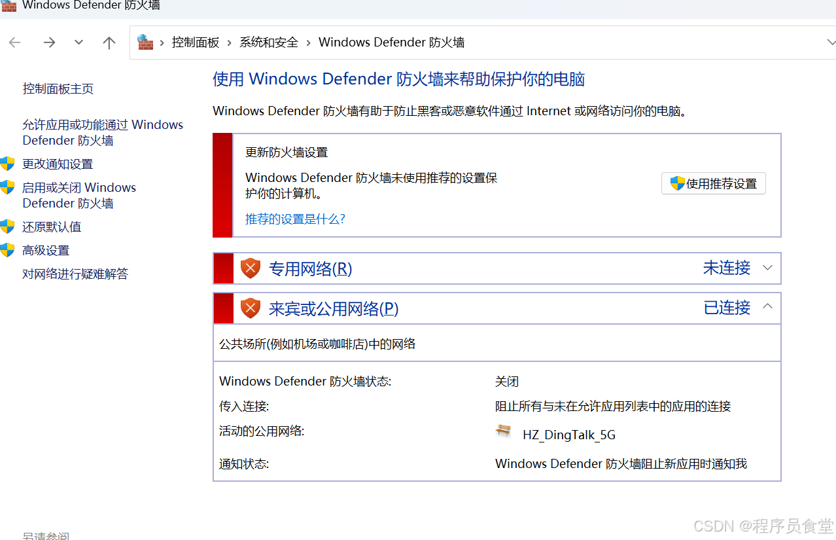Click the HZ_DingTalk_5G network name

(x=569, y=435)
